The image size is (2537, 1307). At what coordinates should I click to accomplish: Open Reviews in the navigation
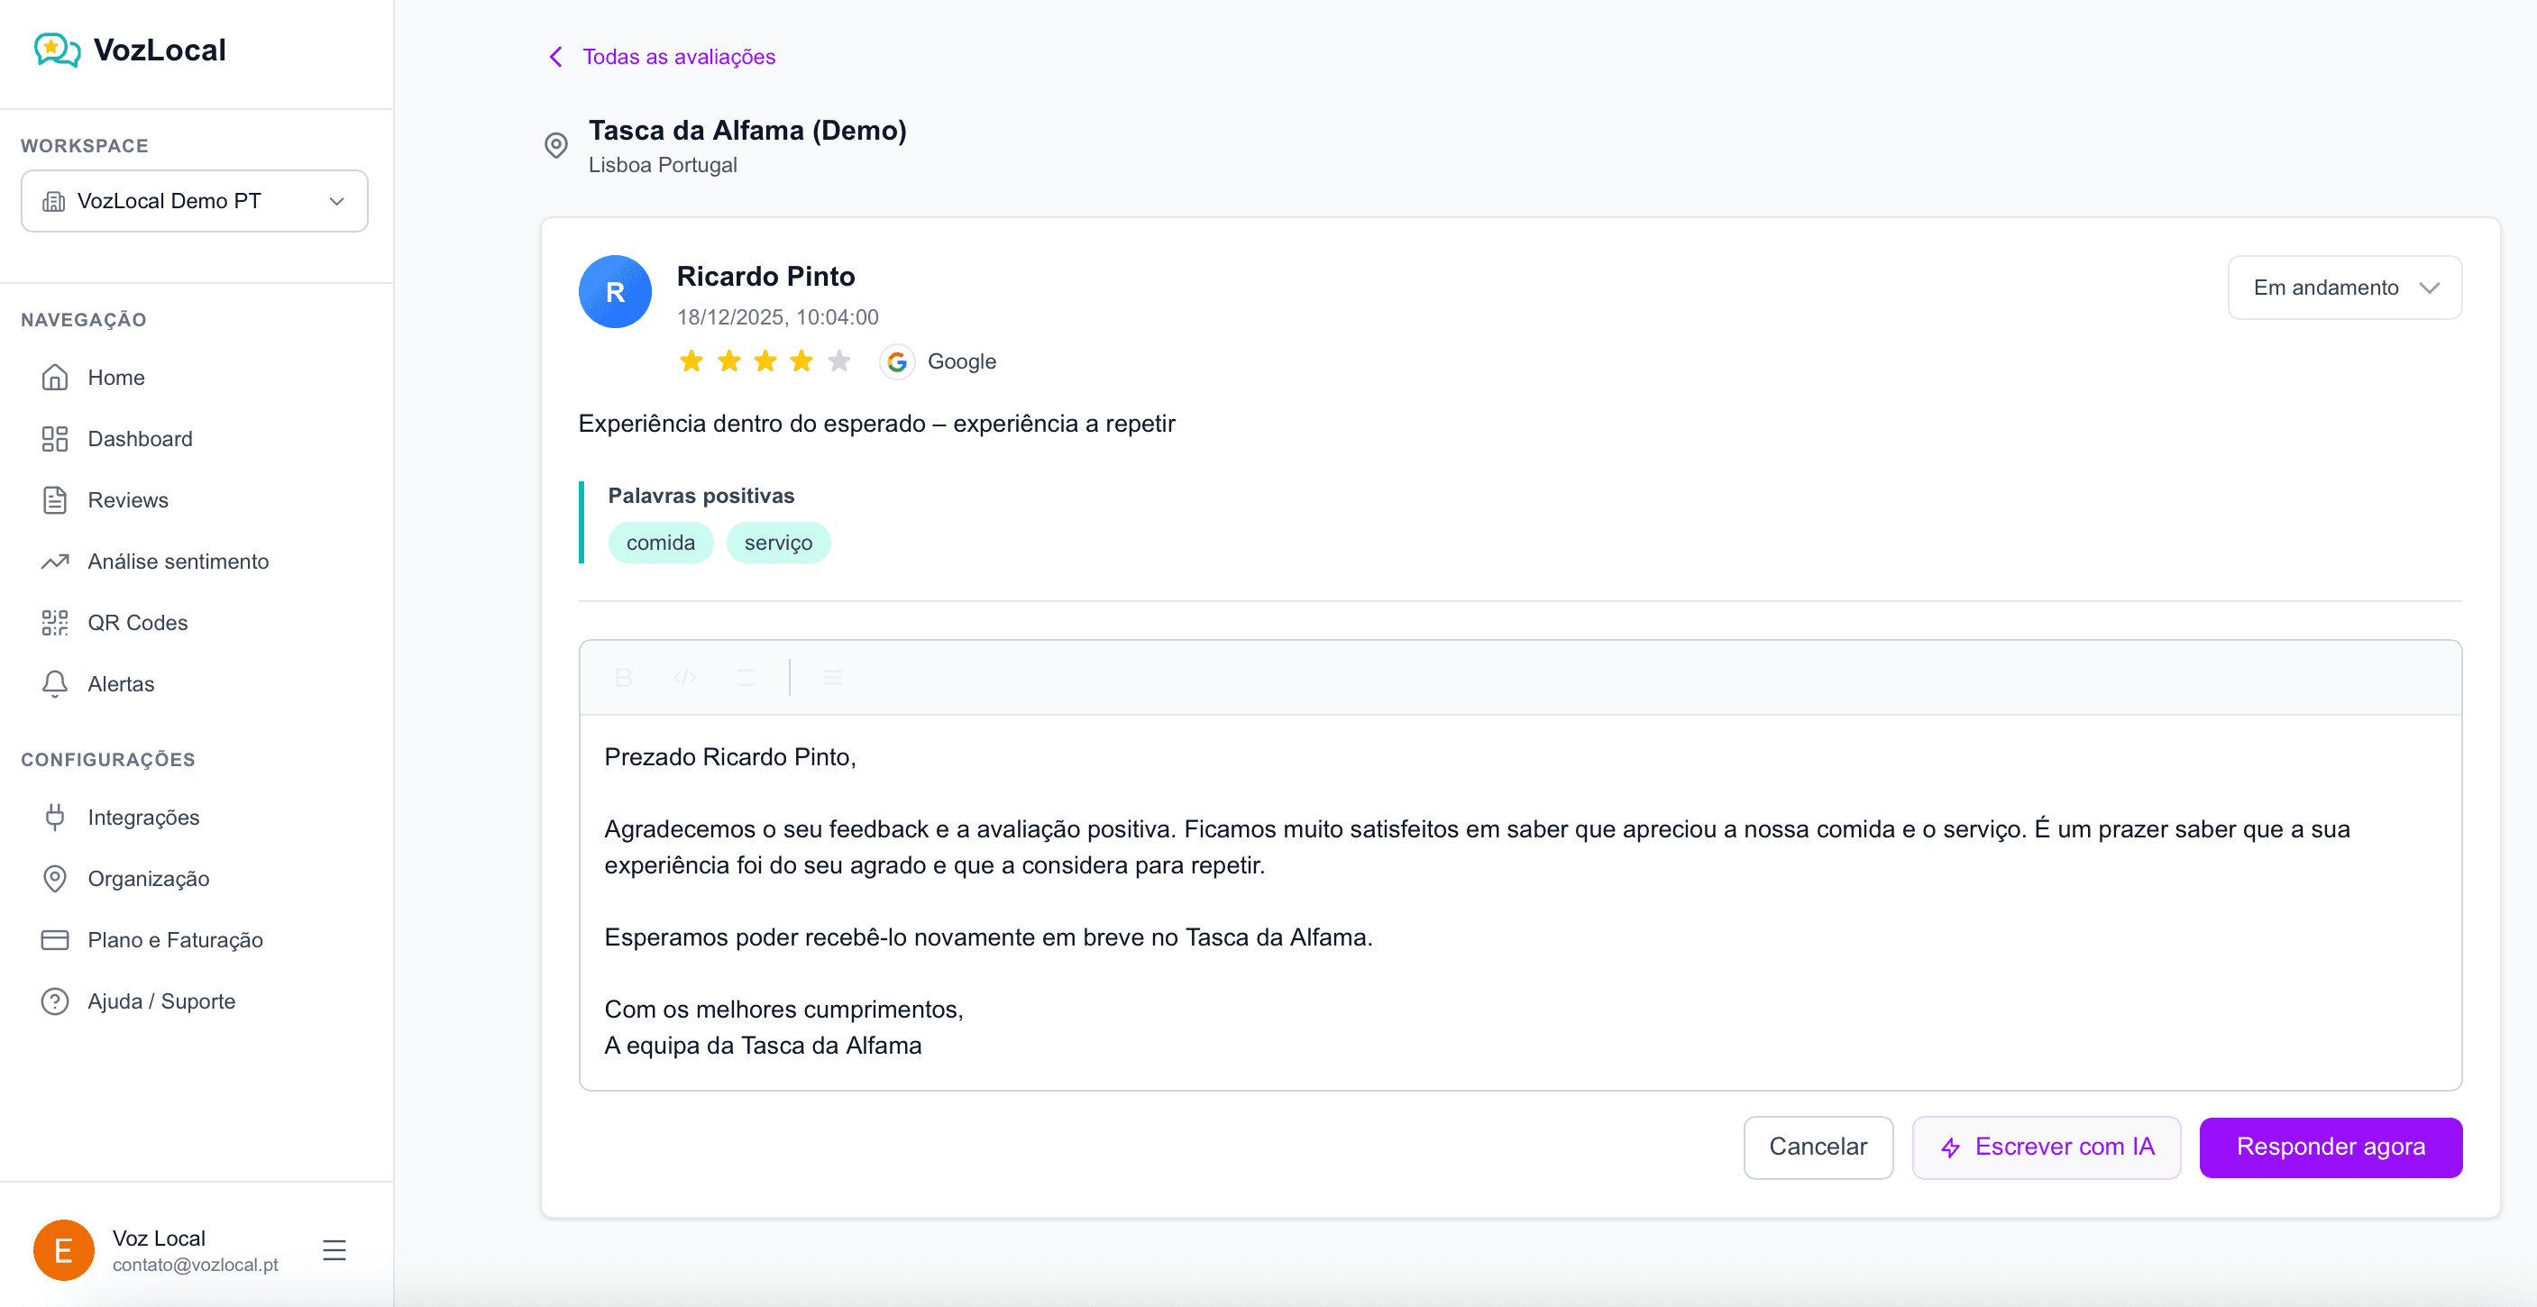128,500
